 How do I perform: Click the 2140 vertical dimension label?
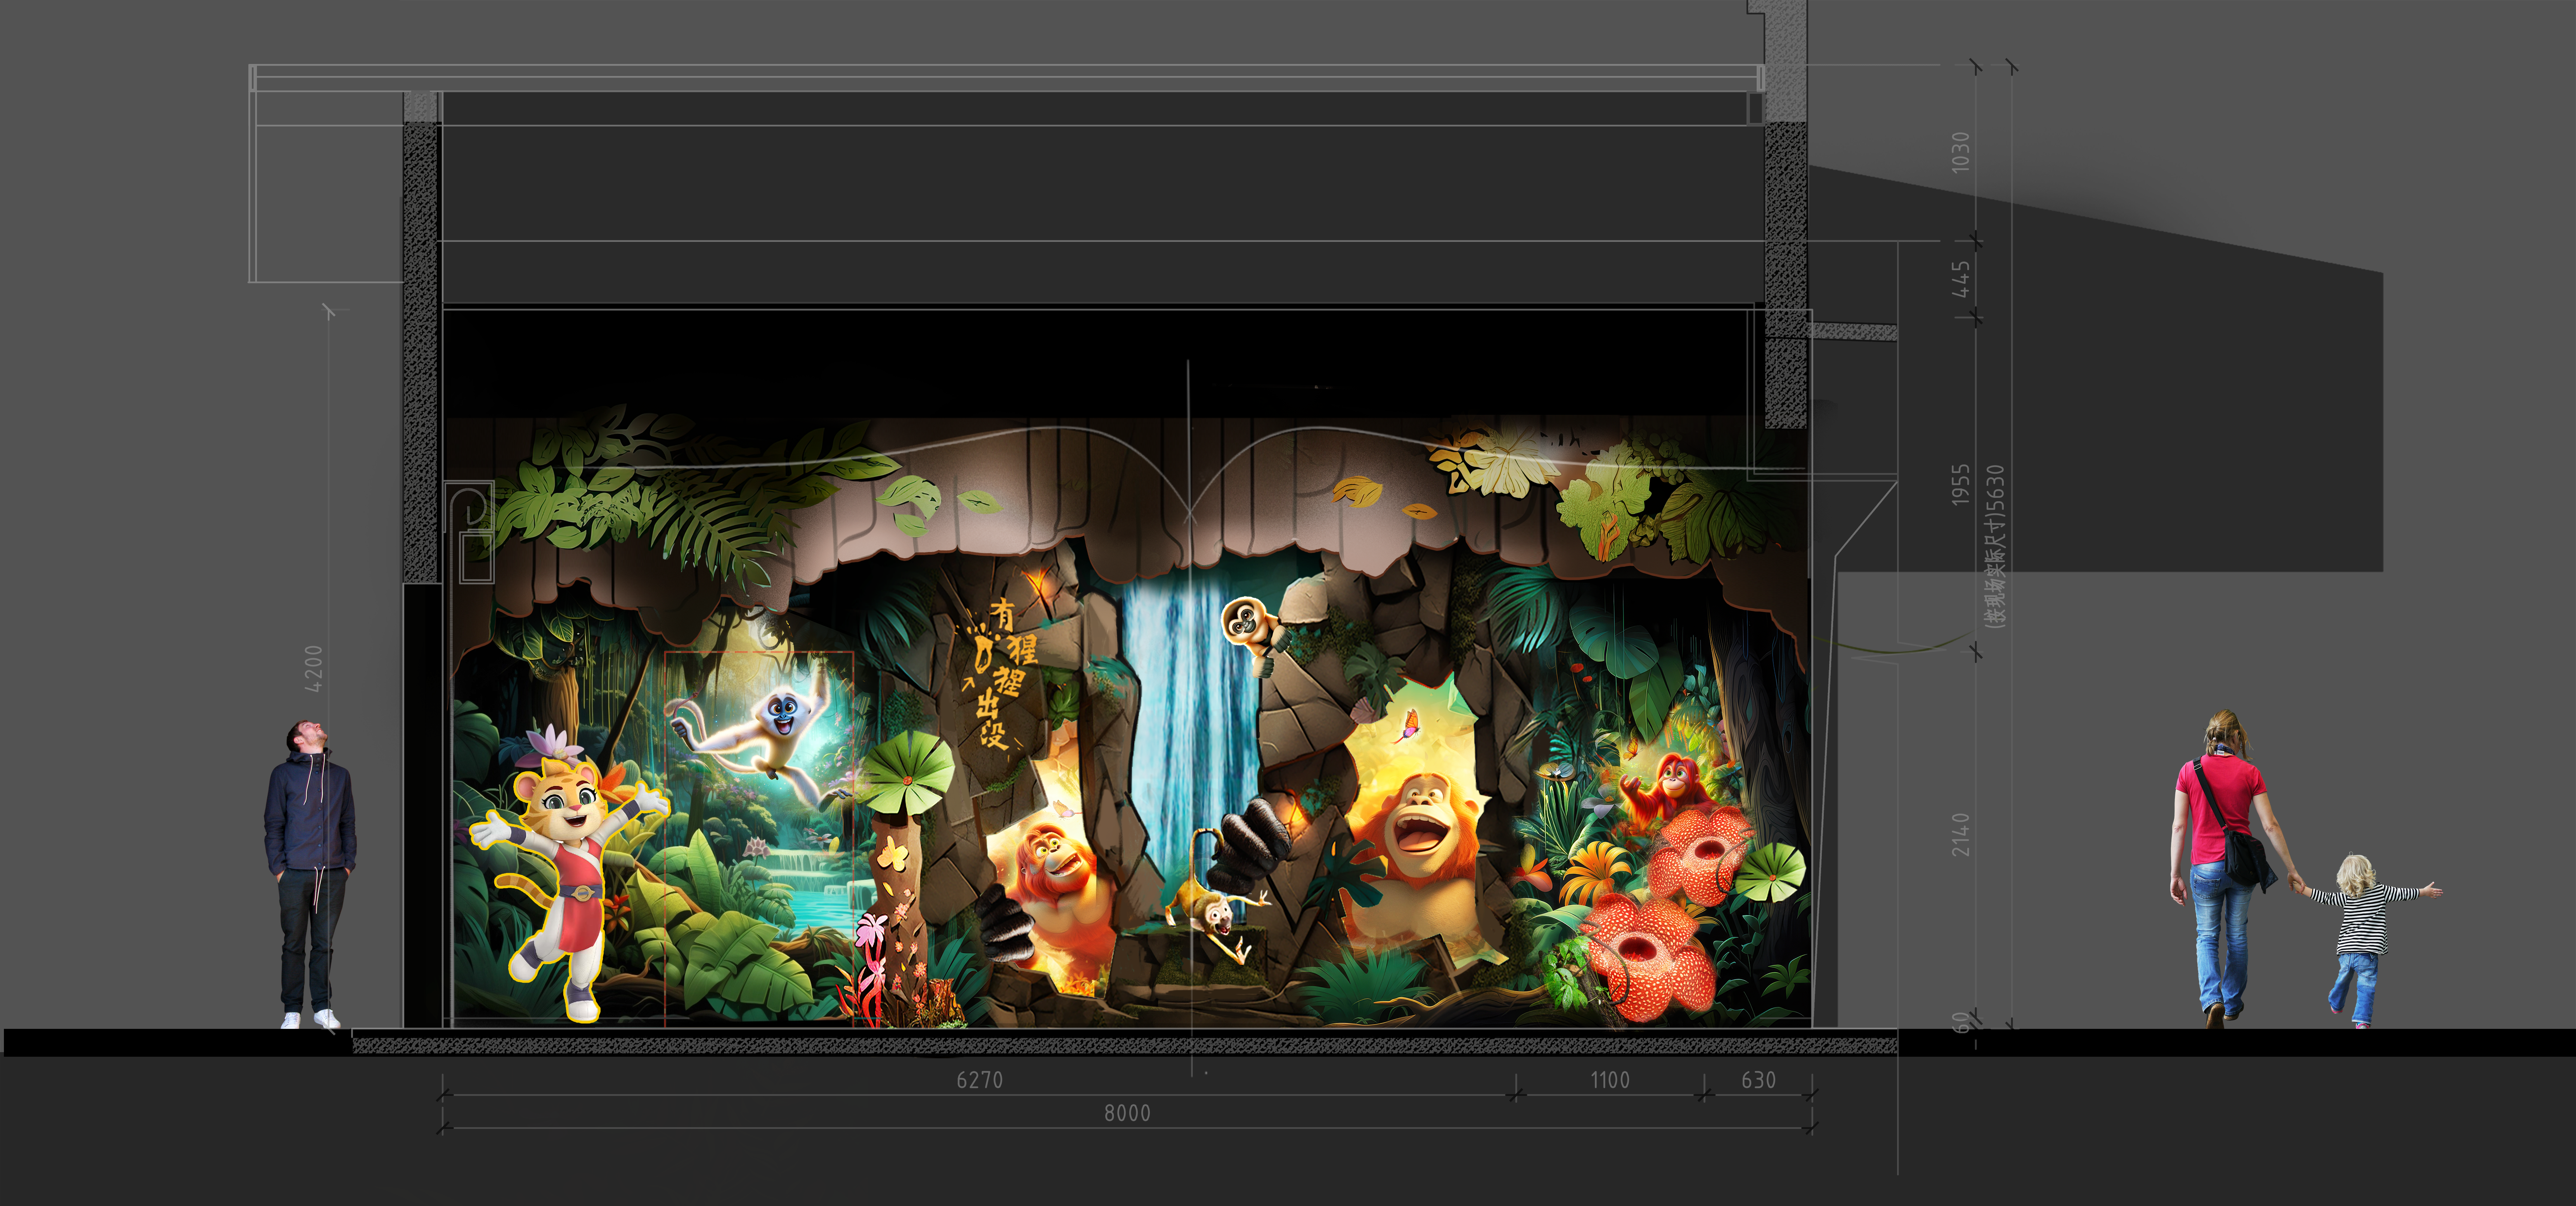(1960, 834)
